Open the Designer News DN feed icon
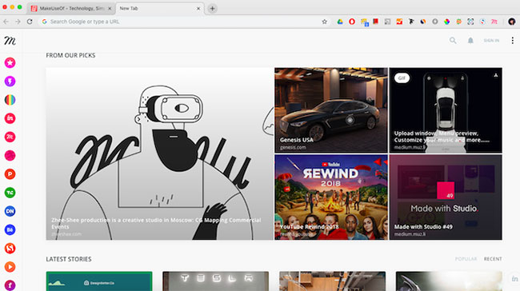Viewport: 520px width, 291px height. 10,211
